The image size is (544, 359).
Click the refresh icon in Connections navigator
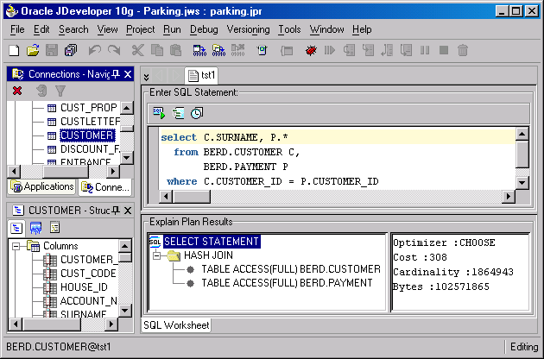click(41, 91)
